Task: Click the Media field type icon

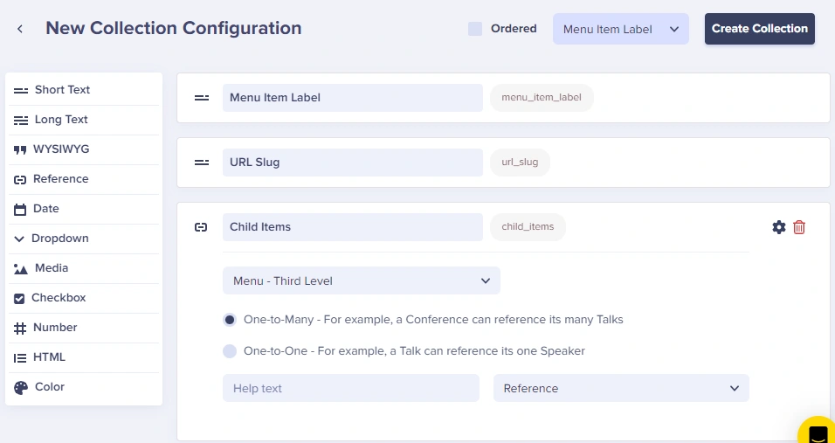Action: pos(21,269)
